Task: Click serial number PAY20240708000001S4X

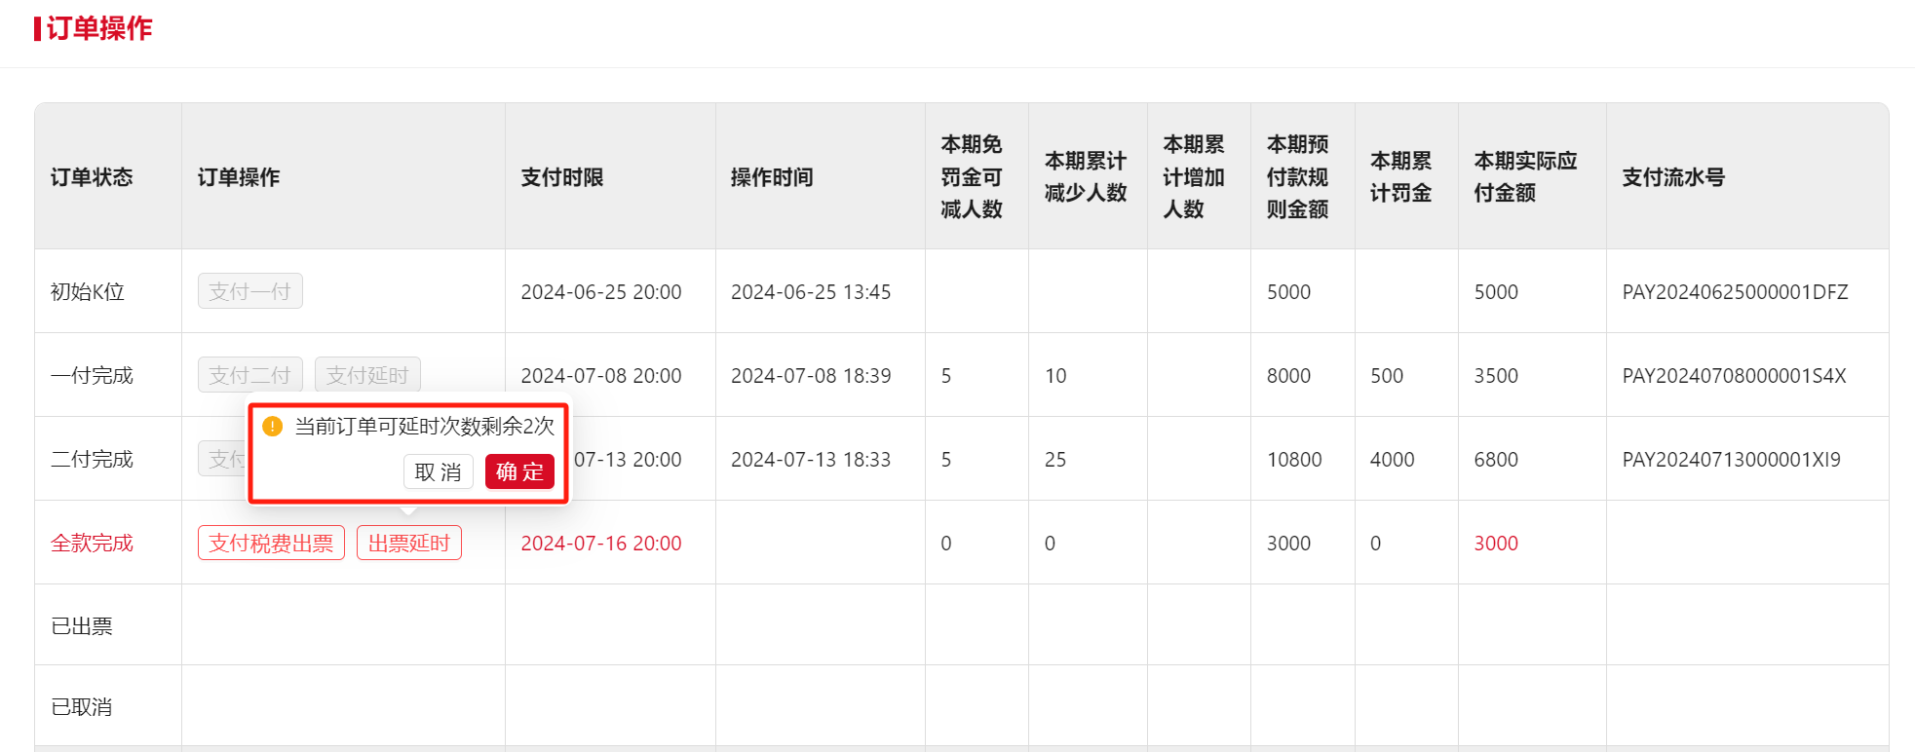Action: pyautogui.click(x=1734, y=376)
